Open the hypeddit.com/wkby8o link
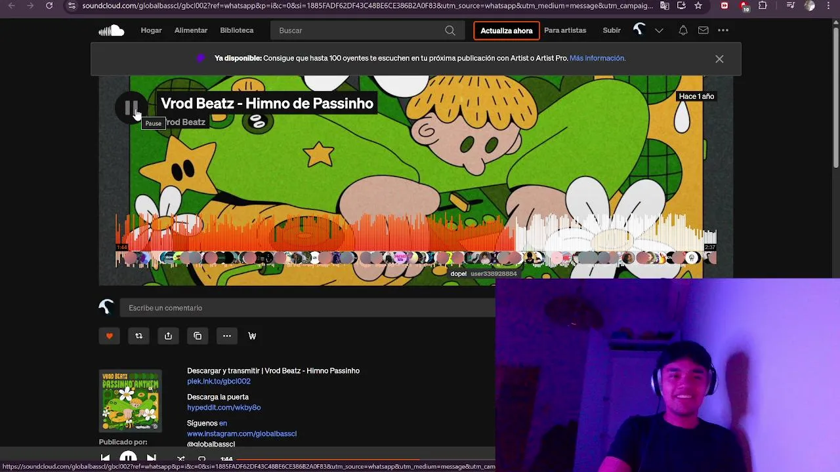Image resolution: width=840 pixels, height=472 pixels. [224, 408]
